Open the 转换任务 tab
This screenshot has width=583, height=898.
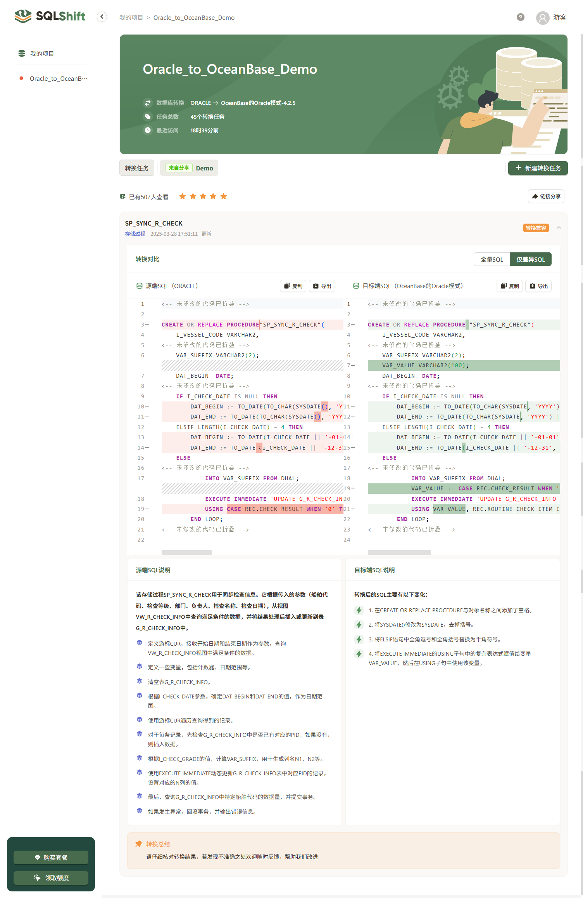pyautogui.click(x=137, y=168)
